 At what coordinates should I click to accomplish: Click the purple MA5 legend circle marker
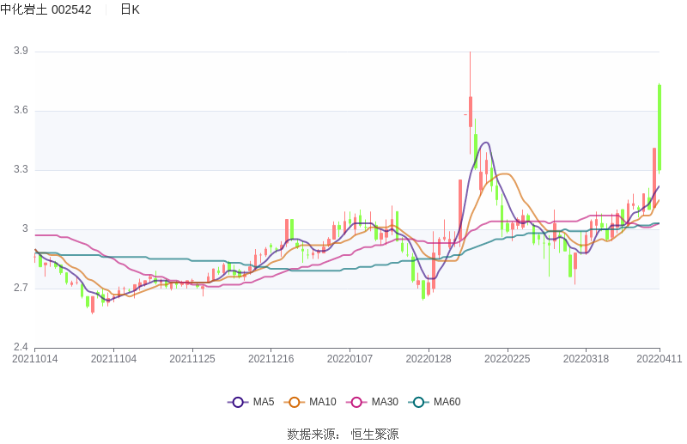pyautogui.click(x=238, y=402)
